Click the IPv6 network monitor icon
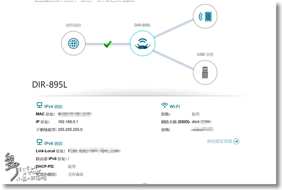Viewport: 282px width, 190px height. pyautogui.click(x=40, y=142)
